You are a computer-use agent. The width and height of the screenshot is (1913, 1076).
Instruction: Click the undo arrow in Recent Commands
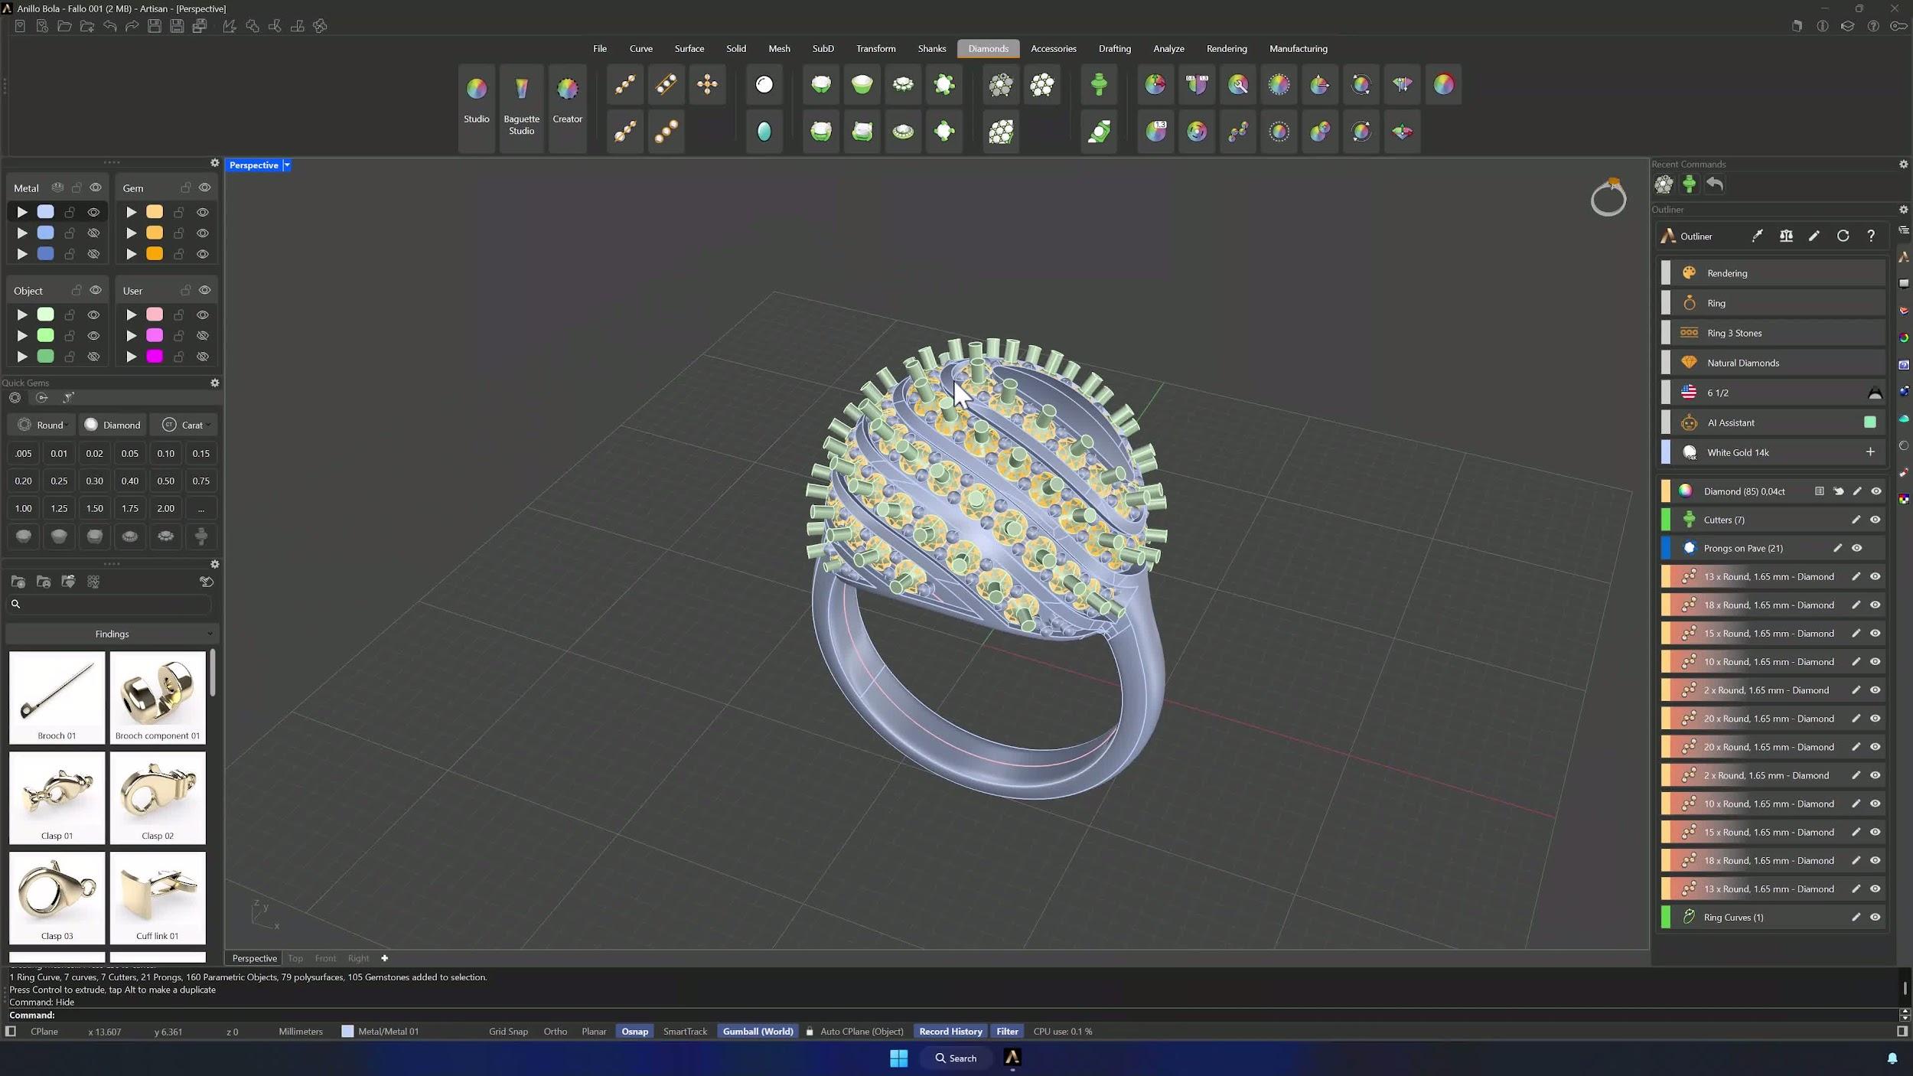[x=1715, y=184]
